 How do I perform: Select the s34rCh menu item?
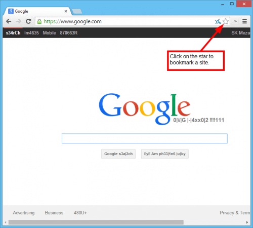[13, 33]
